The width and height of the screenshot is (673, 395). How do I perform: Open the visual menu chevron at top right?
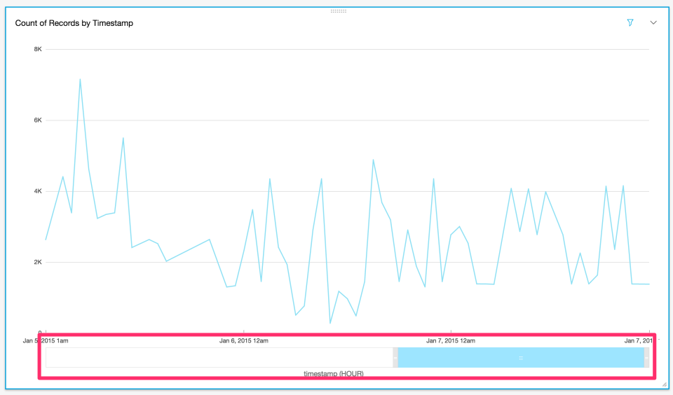coord(653,22)
